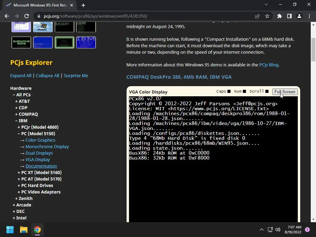Close the Microsoft Windows 95 tab
The image size is (316, 237).
click(72, 5)
